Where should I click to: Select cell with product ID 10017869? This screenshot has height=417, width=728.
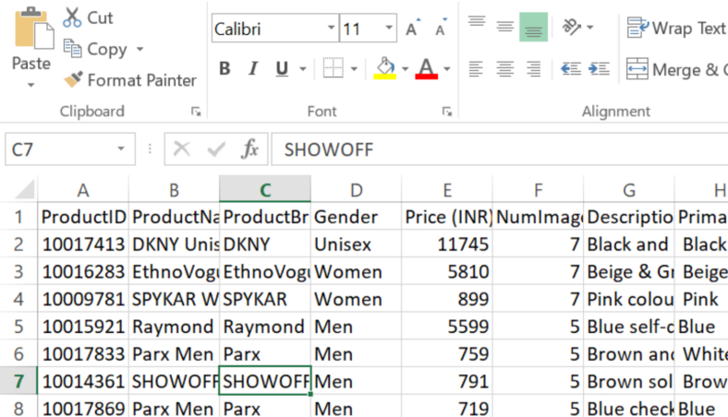point(83,407)
